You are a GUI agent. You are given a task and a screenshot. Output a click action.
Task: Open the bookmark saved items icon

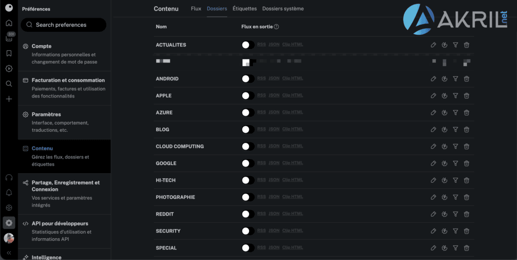click(9, 54)
